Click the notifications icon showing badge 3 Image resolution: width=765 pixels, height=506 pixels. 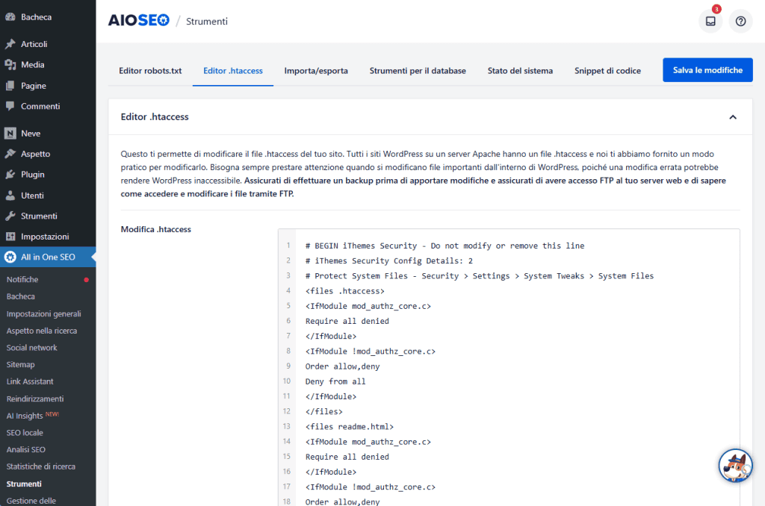(710, 21)
